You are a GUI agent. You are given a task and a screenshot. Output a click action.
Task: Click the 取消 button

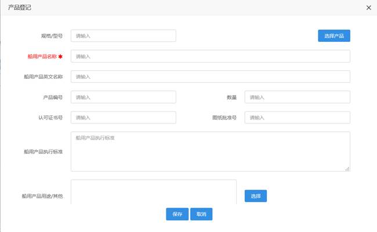click(x=201, y=214)
